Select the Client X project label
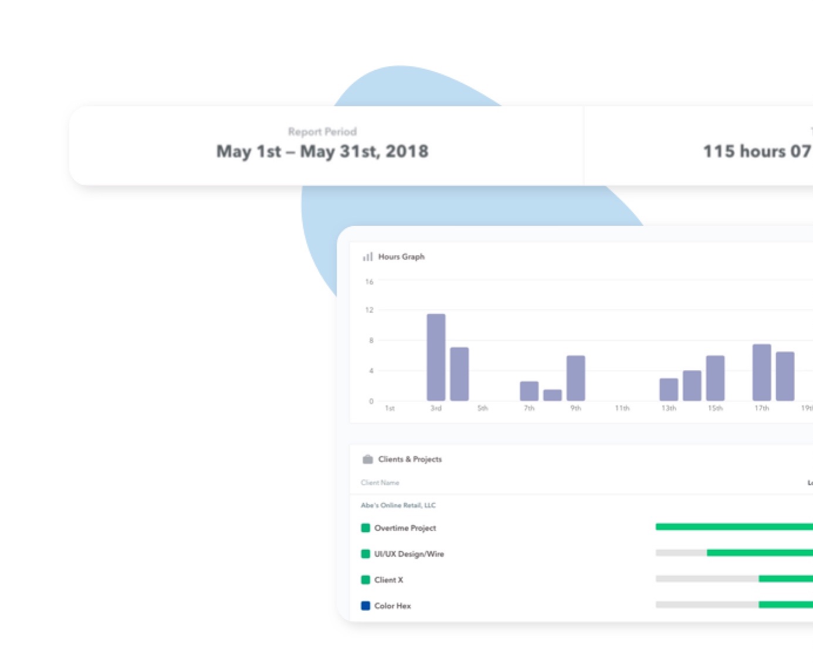 [x=389, y=580]
